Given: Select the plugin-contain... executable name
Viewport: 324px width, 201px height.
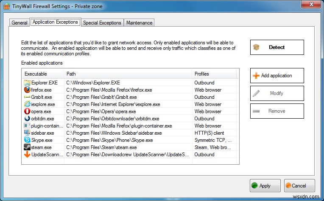Looking at the screenshot, I should tap(47, 126).
